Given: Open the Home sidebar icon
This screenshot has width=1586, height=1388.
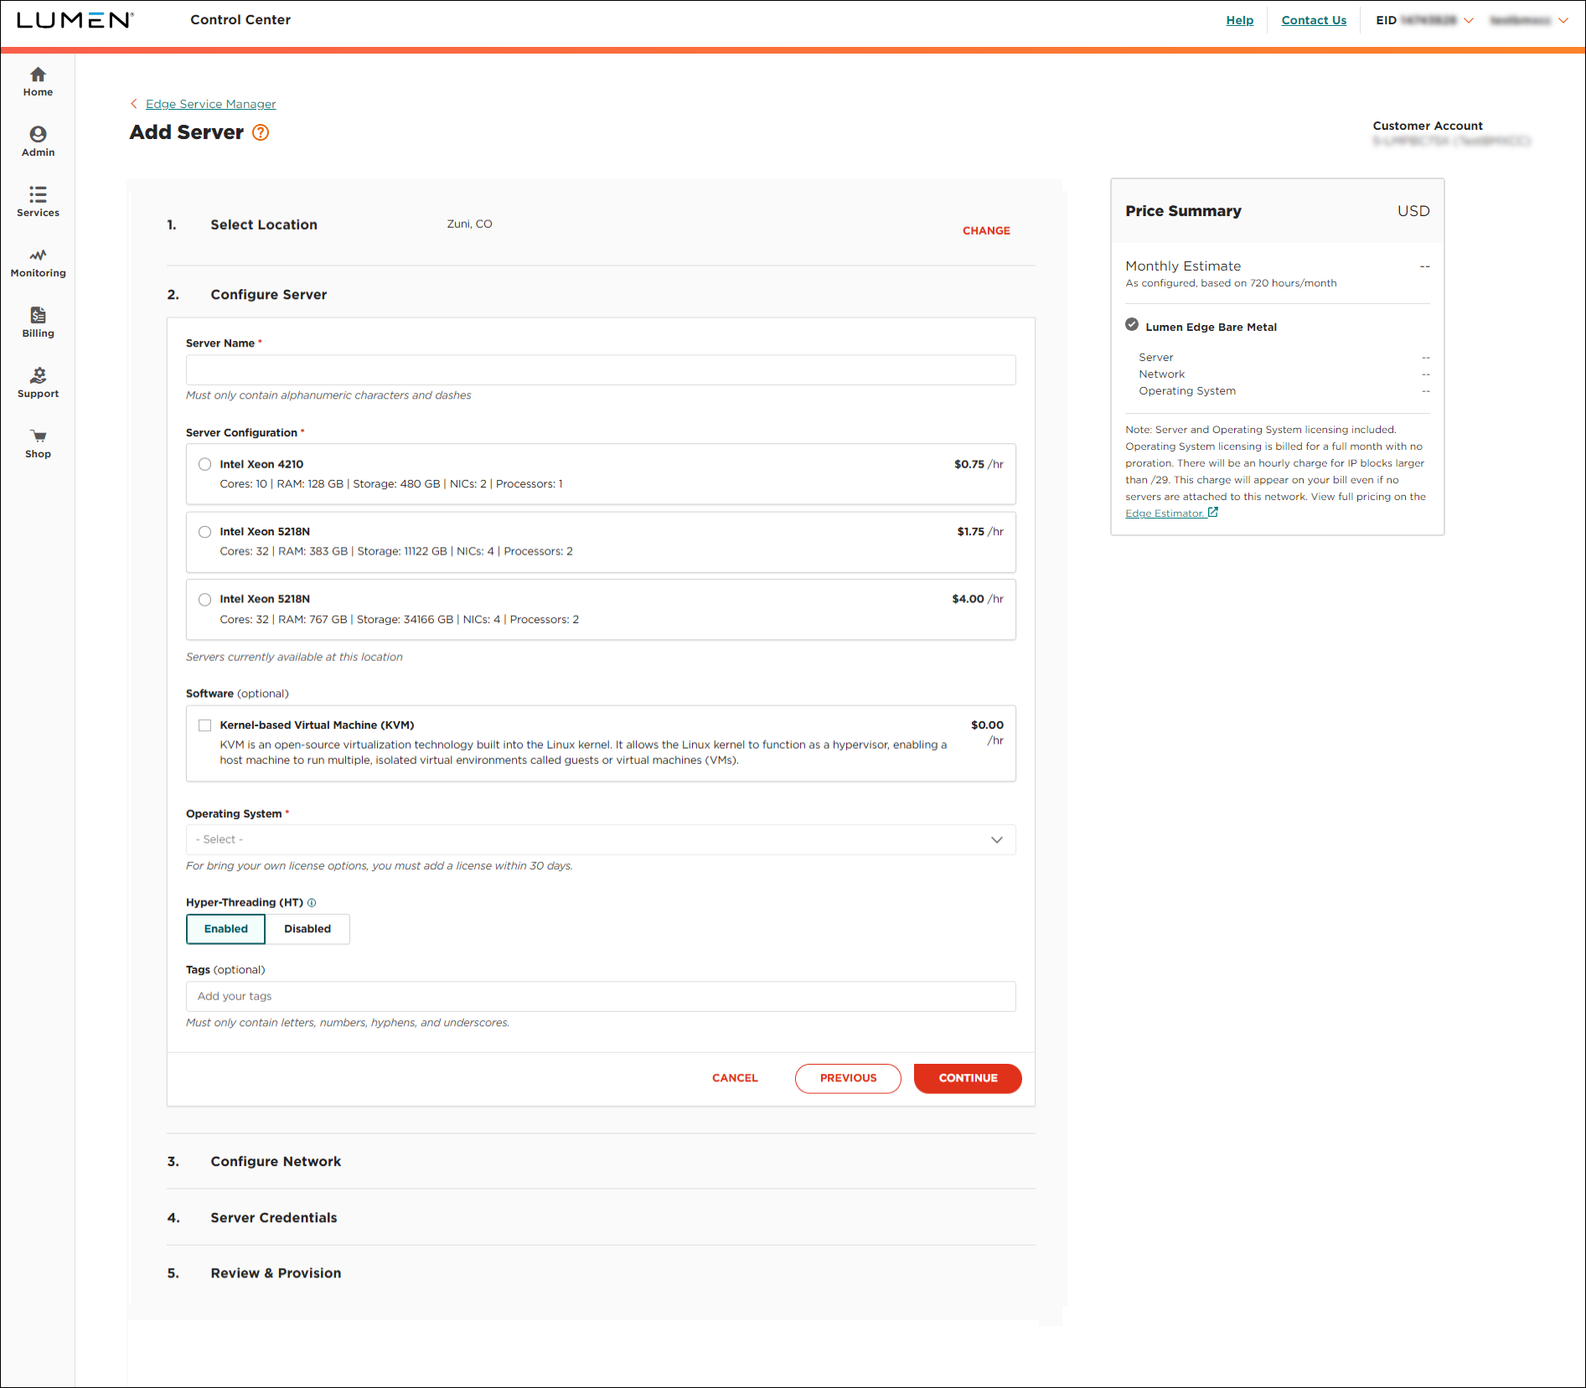Looking at the screenshot, I should [x=38, y=75].
